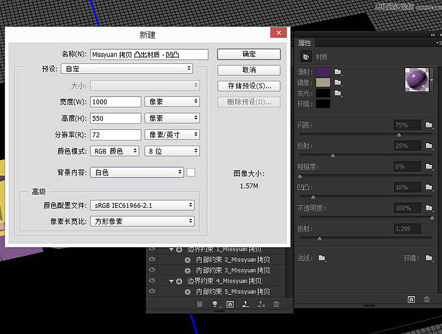
Task: Click the render cube icon in 3D panel footer
Action: 230,304
